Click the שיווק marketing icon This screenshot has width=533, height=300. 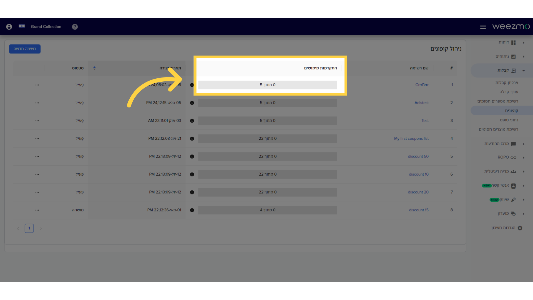[x=514, y=200]
